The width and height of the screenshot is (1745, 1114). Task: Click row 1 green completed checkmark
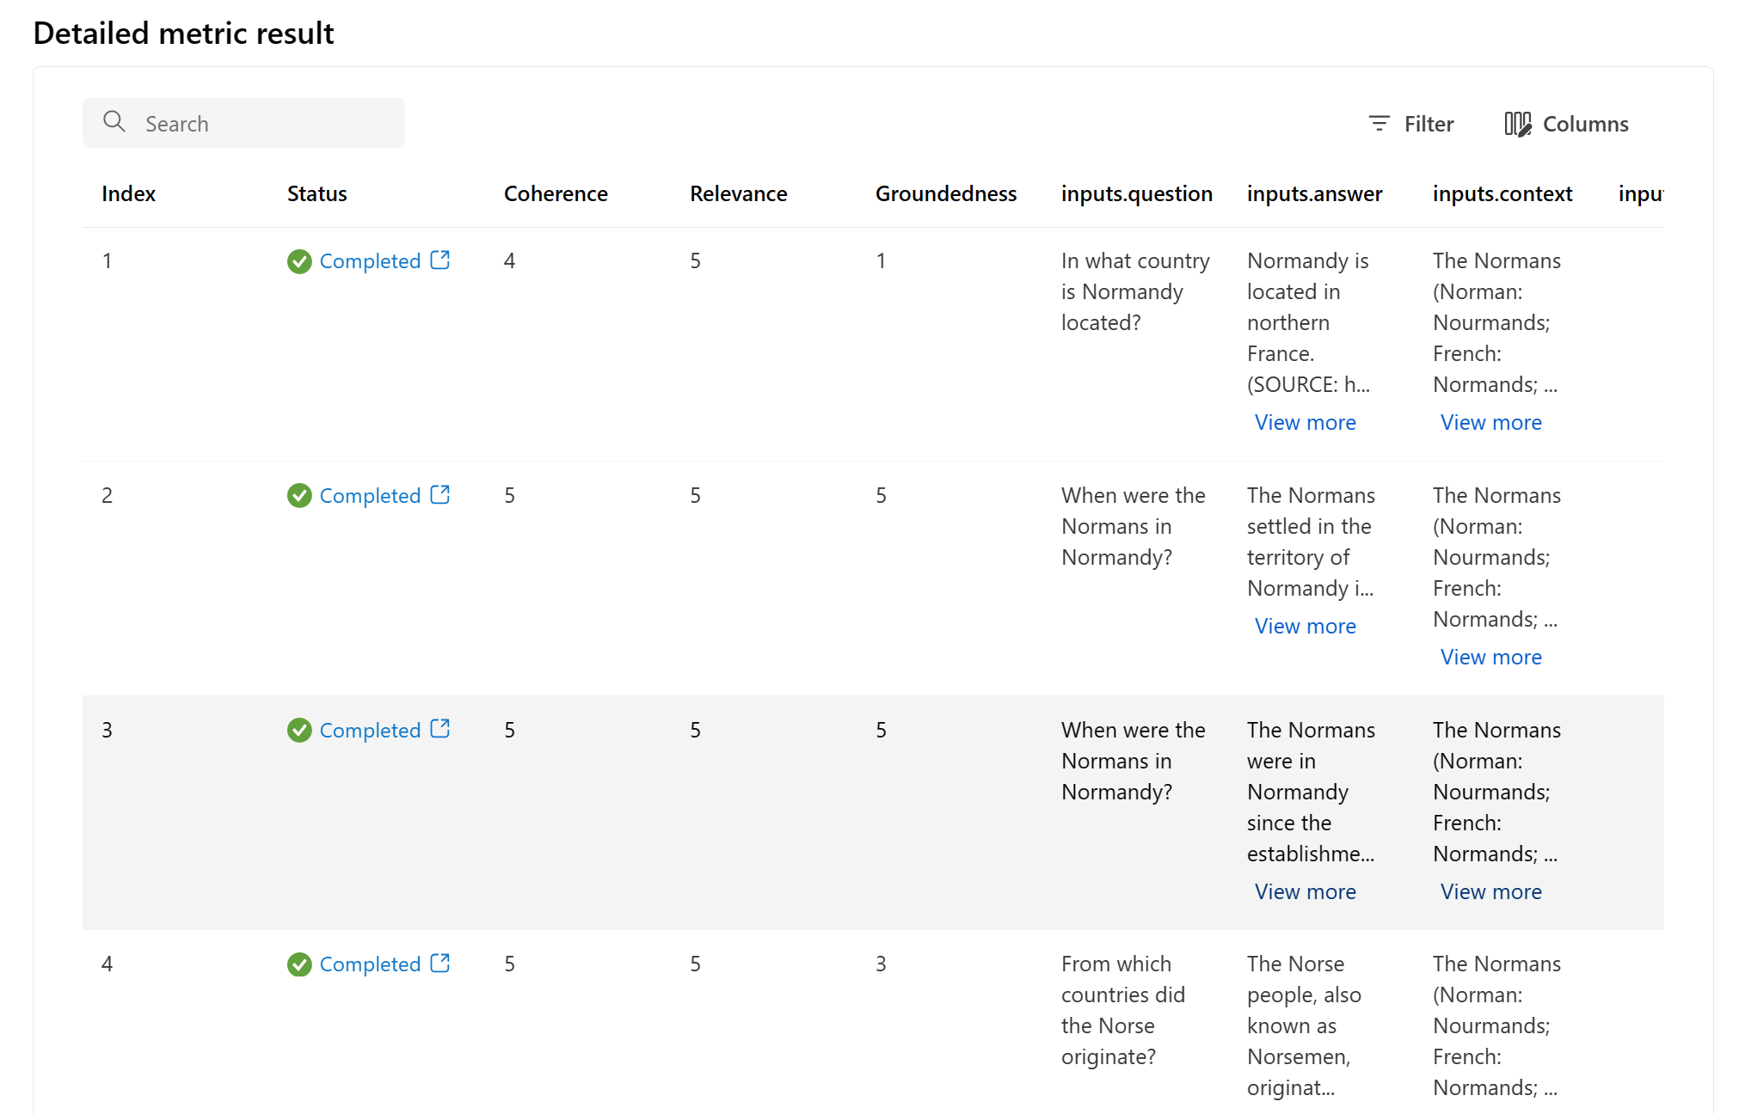click(x=299, y=261)
